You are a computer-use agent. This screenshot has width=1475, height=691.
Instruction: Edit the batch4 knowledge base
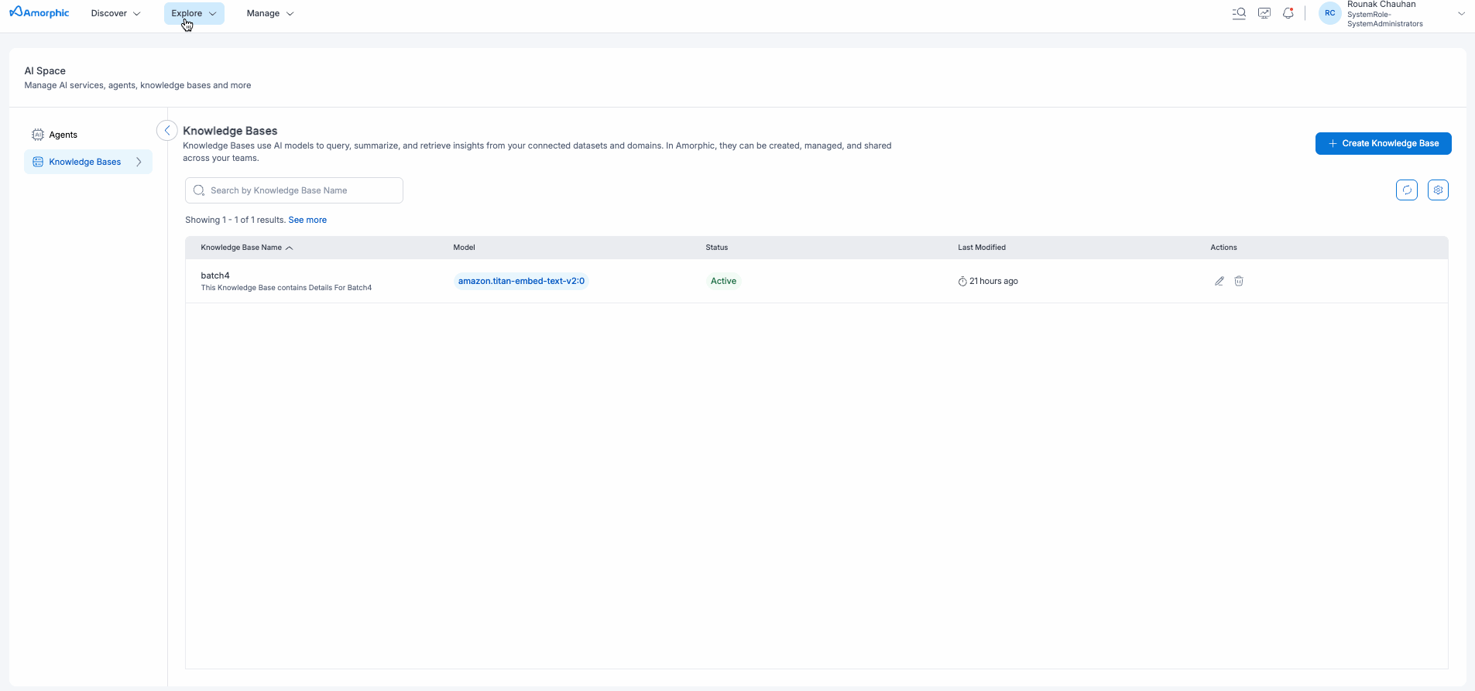1219,281
